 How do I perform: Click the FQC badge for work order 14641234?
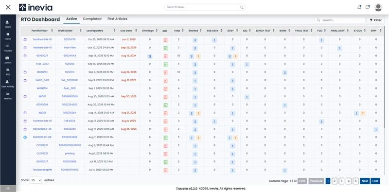[321, 122]
